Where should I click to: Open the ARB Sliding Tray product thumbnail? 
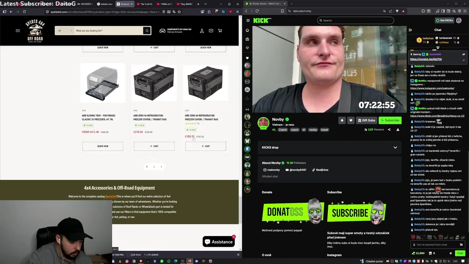coord(103,83)
